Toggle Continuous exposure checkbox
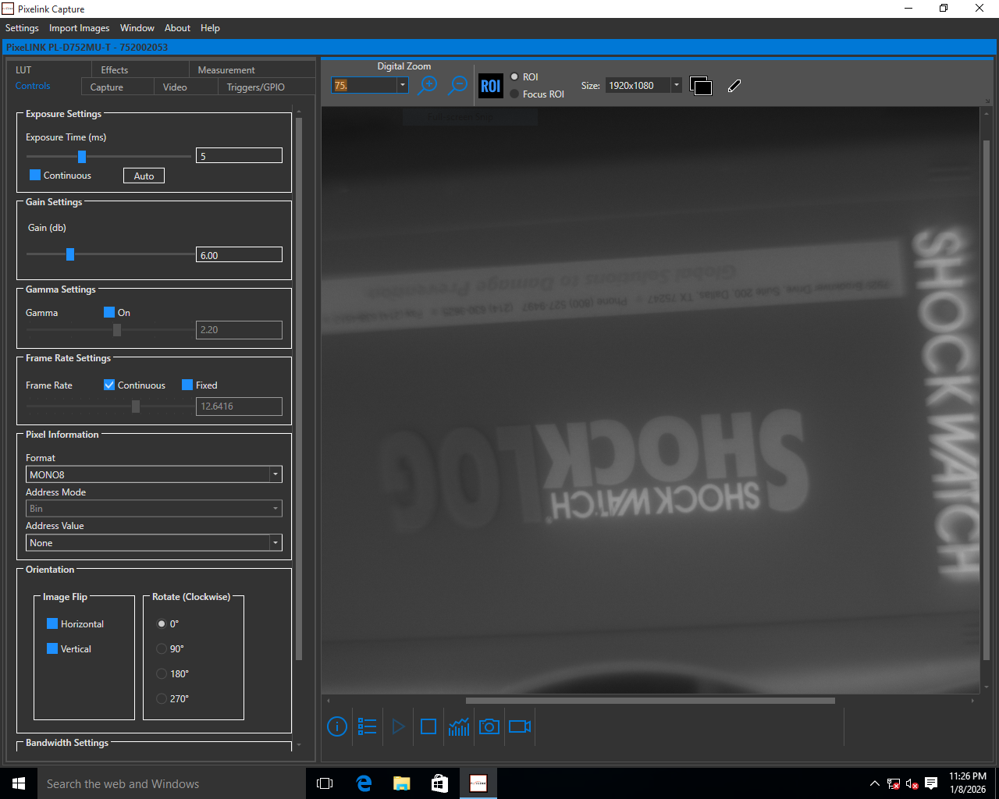Image resolution: width=999 pixels, height=799 pixels. (x=35, y=175)
